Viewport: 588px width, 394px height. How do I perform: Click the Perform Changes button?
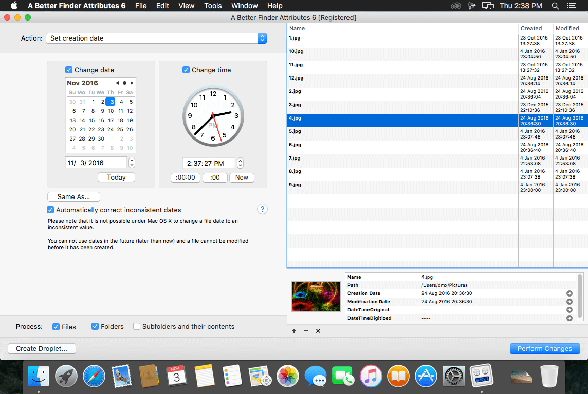[x=544, y=348]
